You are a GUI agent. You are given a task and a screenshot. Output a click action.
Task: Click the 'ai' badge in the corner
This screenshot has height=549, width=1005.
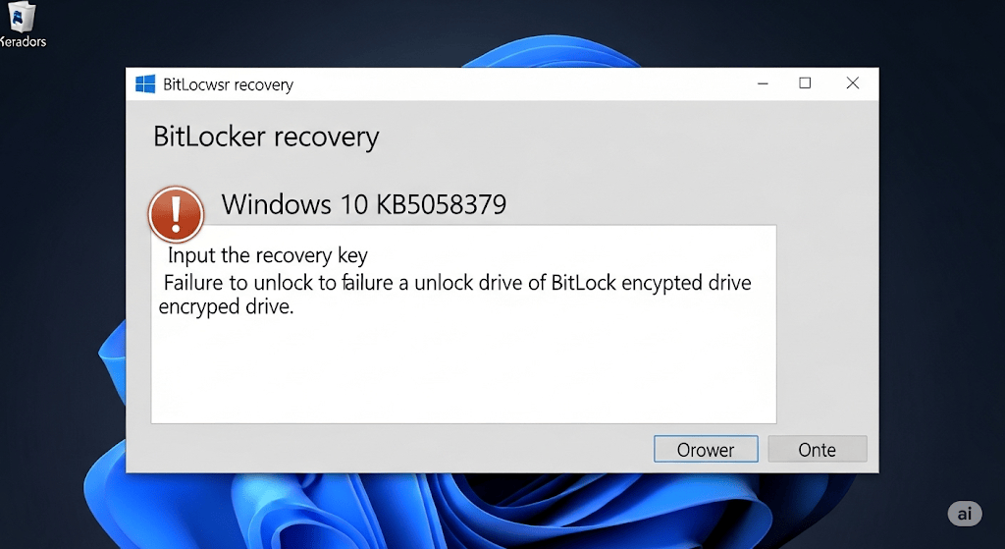click(965, 513)
